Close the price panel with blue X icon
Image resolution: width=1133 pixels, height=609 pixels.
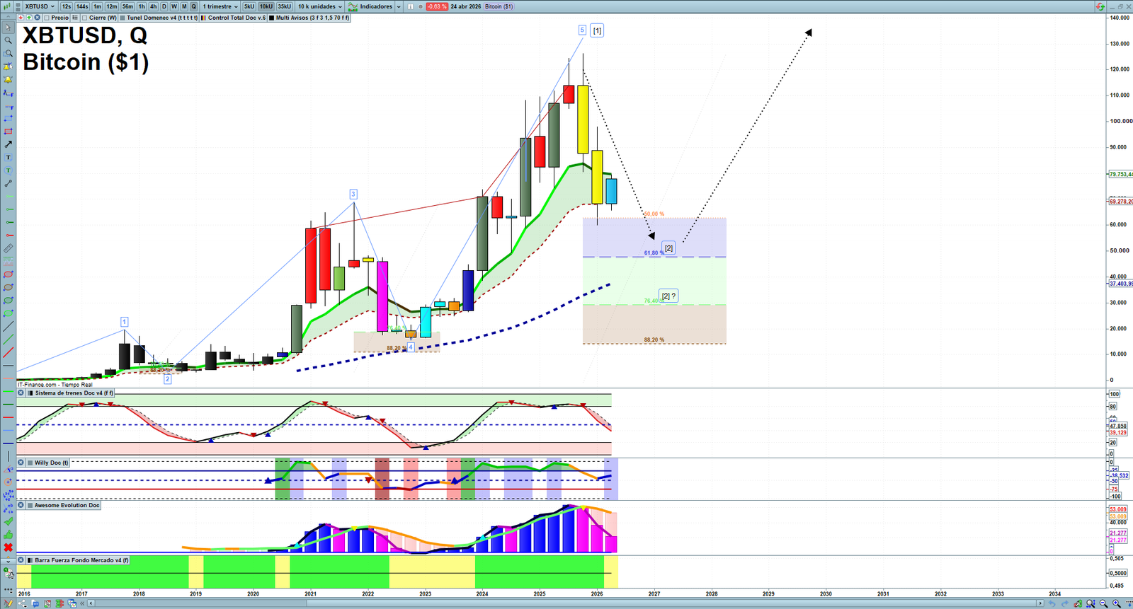[37, 18]
